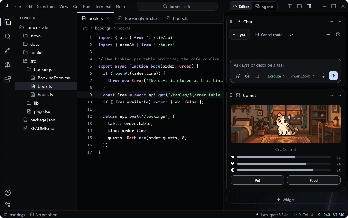Open the qwen3.5:4b model dropdown

303,76
